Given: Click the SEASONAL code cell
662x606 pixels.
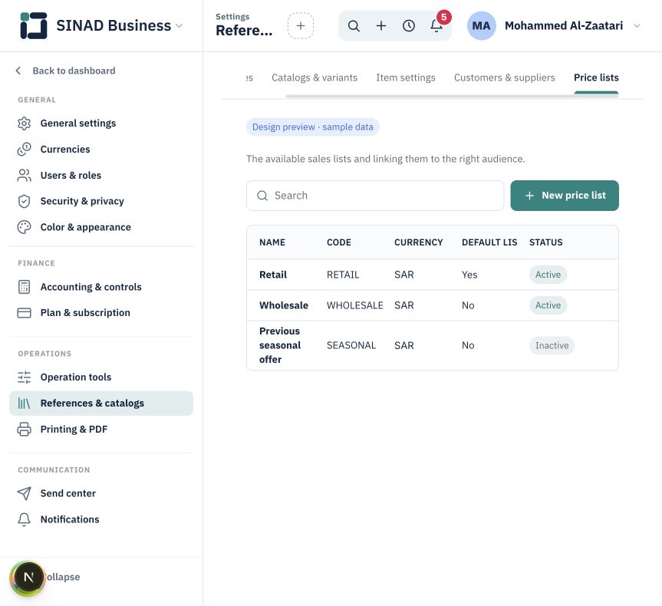Looking at the screenshot, I should click(351, 345).
